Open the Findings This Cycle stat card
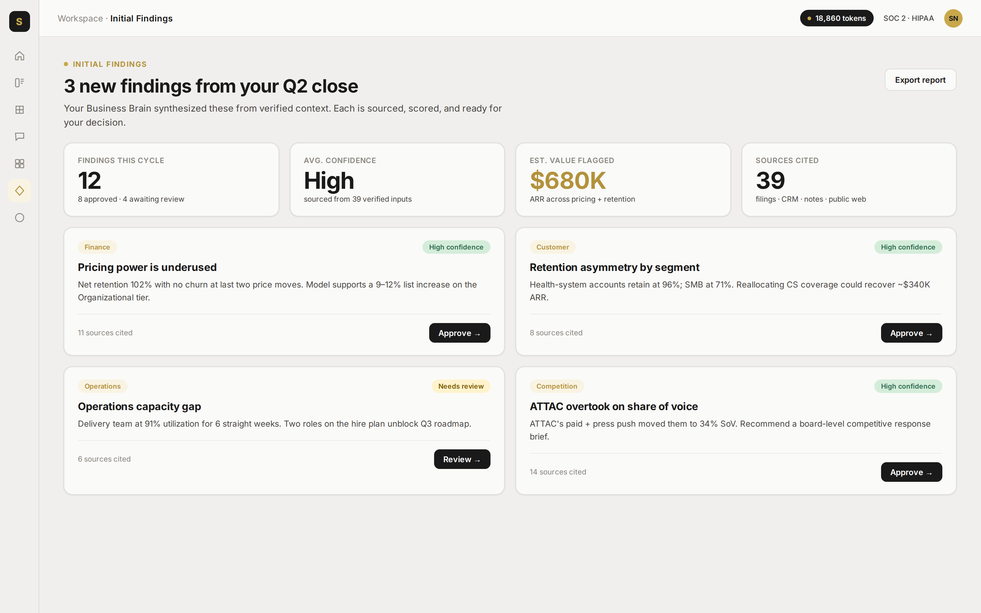Viewport: 981px width, 613px height. click(x=171, y=180)
